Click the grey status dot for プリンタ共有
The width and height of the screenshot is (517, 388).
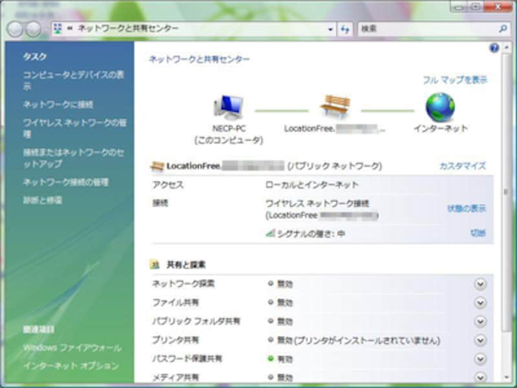pyautogui.click(x=271, y=339)
